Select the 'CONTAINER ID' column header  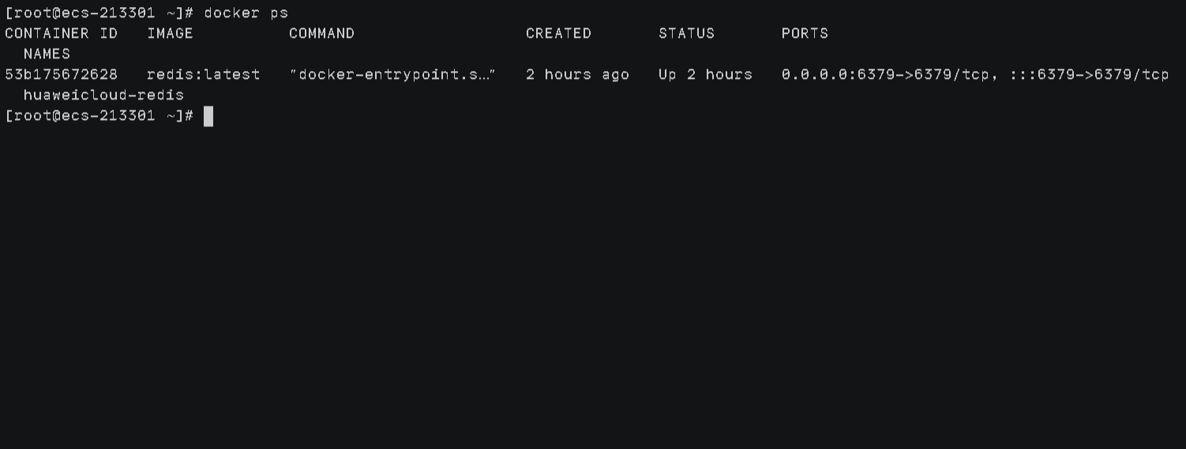tap(62, 33)
